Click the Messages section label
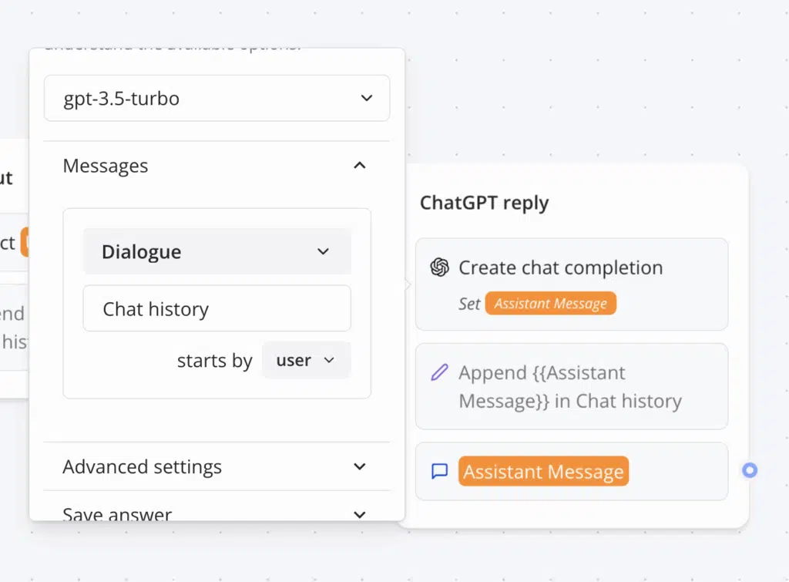Viewport: 789px width, 582px height. (105, 166)
